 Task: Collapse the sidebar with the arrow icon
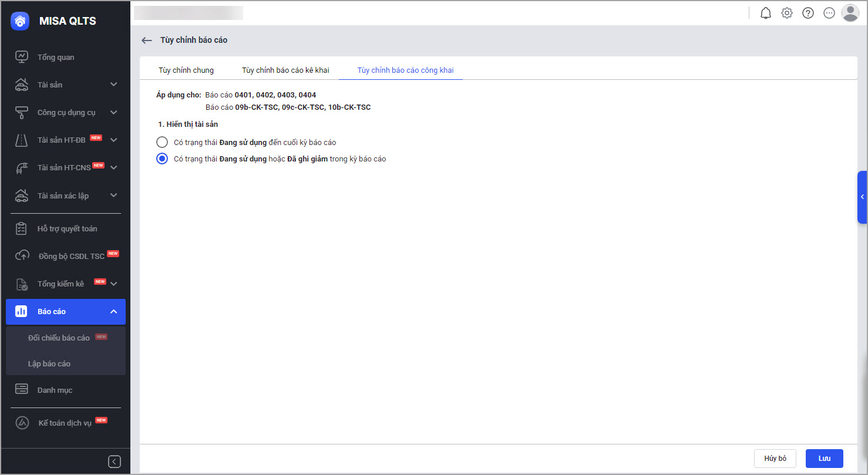[115, 461]
